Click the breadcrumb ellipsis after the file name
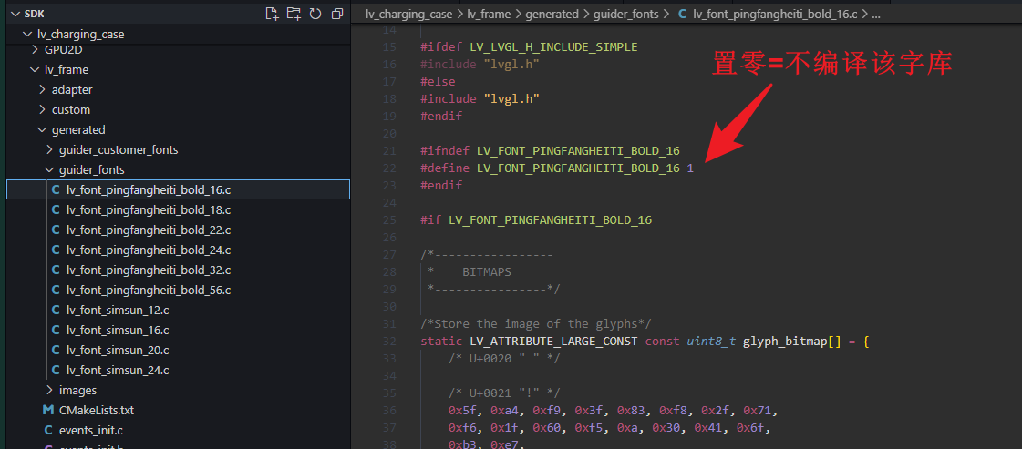1022x449 pixels. (x=876, y=15)
